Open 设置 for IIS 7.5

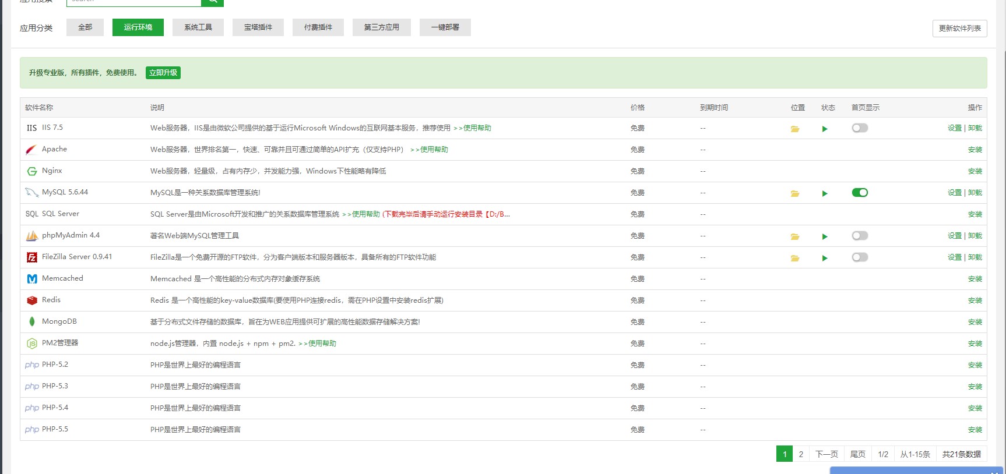(x=955, y=128)
